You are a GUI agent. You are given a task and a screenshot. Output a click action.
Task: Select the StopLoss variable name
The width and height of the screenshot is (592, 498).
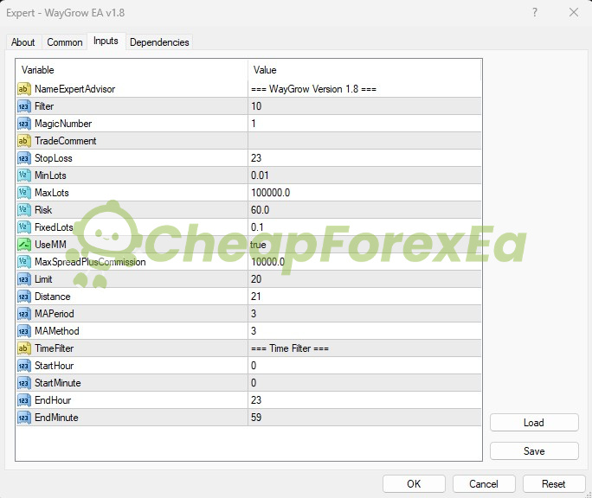[54, 158]
